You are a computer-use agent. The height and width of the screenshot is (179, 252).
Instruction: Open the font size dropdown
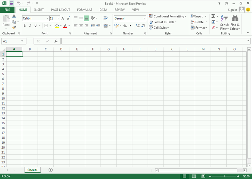click(x=58, y=18)
